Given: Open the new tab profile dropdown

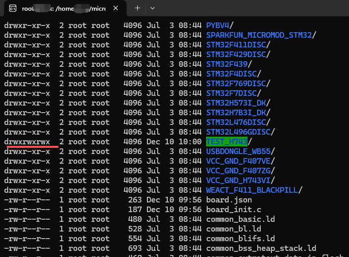Looking at the screenshot, I should click(x=153, y=8).
